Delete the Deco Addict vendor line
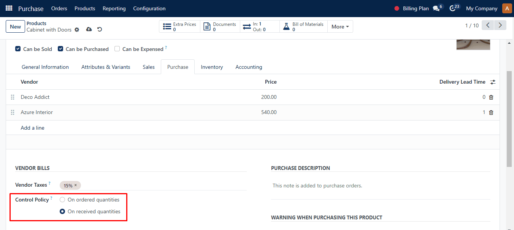 tap(491, 97)
